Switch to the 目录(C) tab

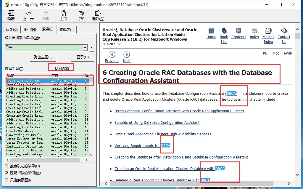click(x=12, y=30)
